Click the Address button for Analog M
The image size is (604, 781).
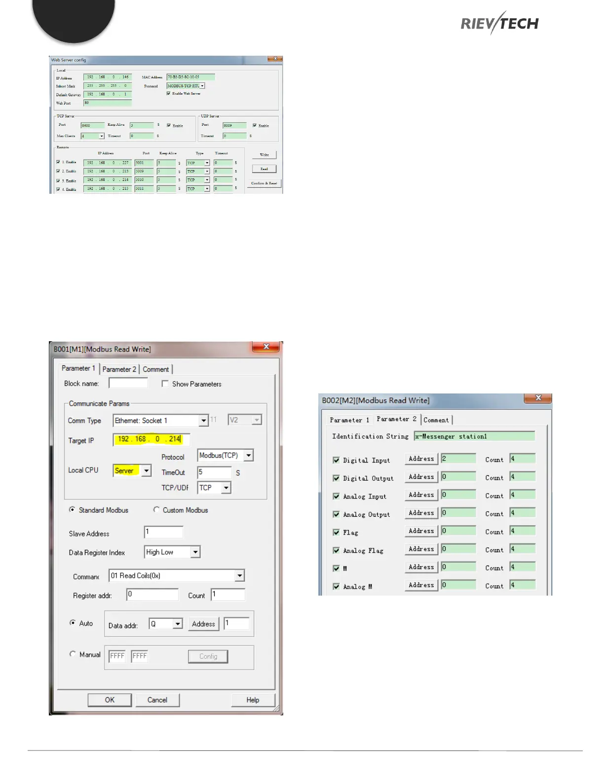421,585
